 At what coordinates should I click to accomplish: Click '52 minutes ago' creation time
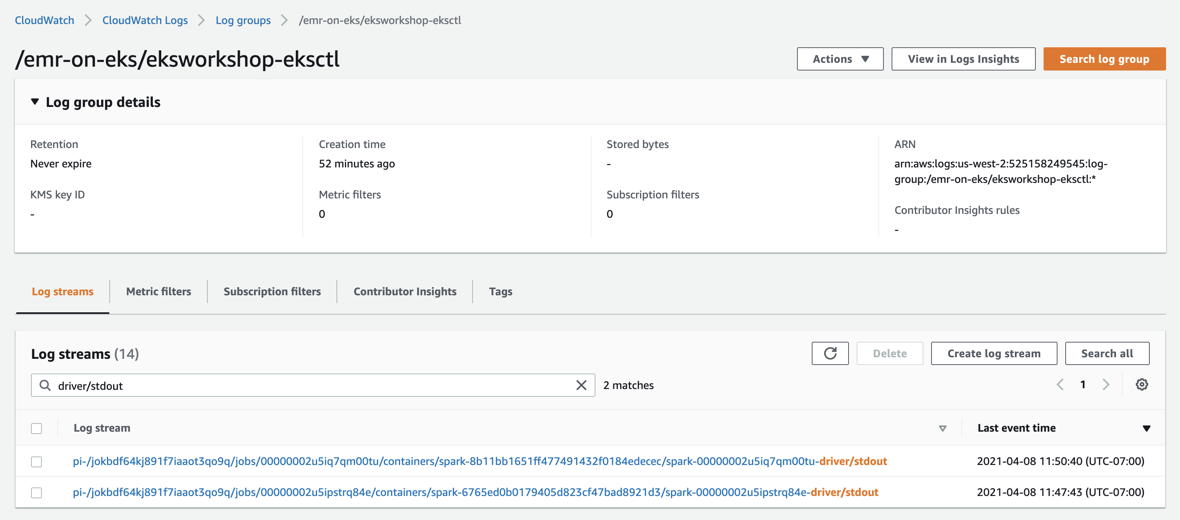(356, 164)
